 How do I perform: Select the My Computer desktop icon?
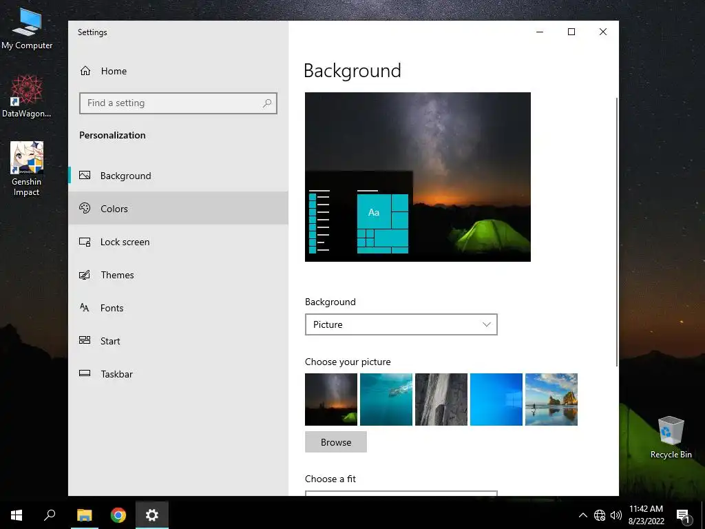pyautogui.click(x=27, y=28)
